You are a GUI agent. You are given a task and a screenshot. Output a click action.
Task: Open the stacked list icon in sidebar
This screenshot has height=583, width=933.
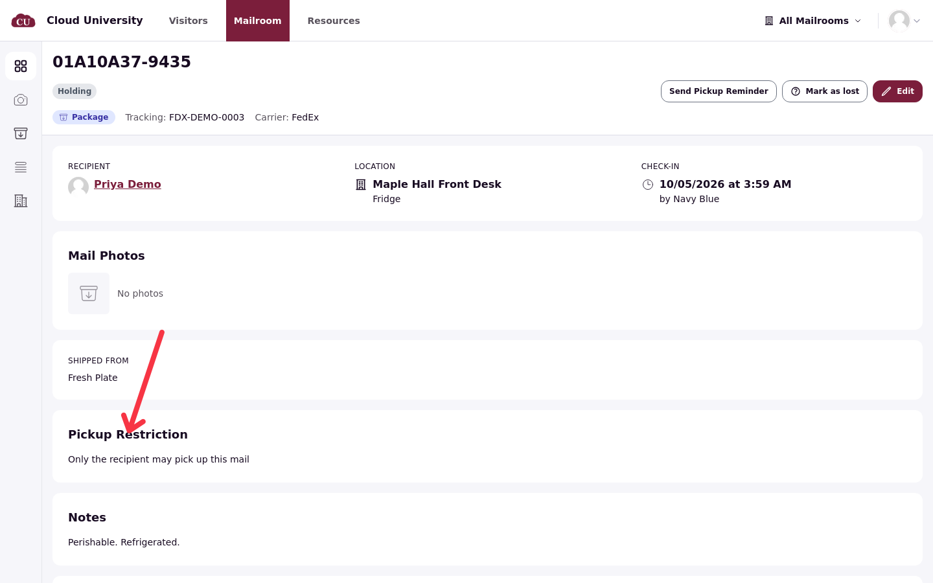click(21, 167)
